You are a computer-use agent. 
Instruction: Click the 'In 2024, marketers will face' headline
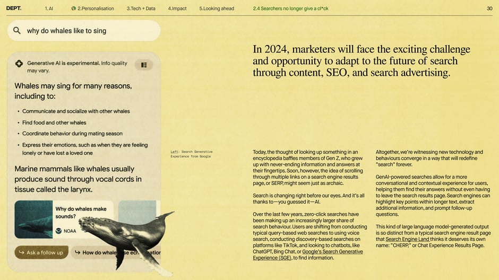(x=362, y=60)
